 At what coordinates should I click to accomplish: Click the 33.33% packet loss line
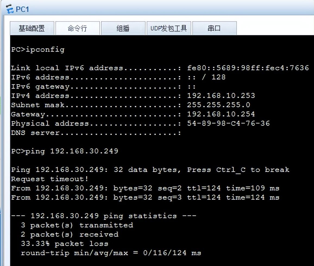point(64,244)
